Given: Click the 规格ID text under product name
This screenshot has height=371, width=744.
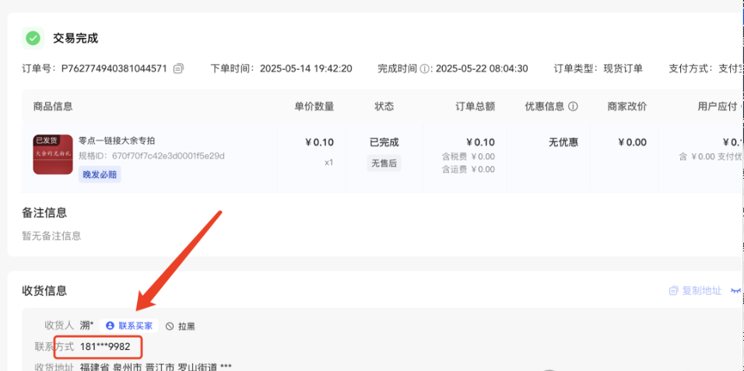Looking at the screenshot, I should [x=152, y=156].
